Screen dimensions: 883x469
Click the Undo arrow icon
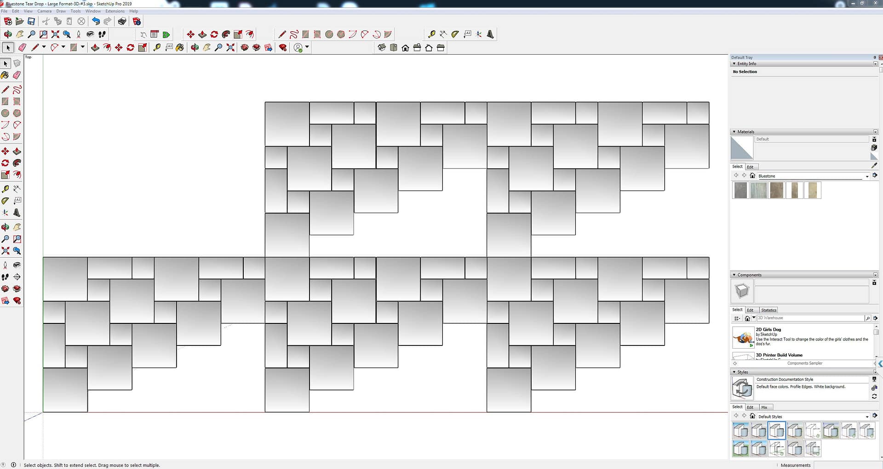pyautogui.click(x=96, y=21)
